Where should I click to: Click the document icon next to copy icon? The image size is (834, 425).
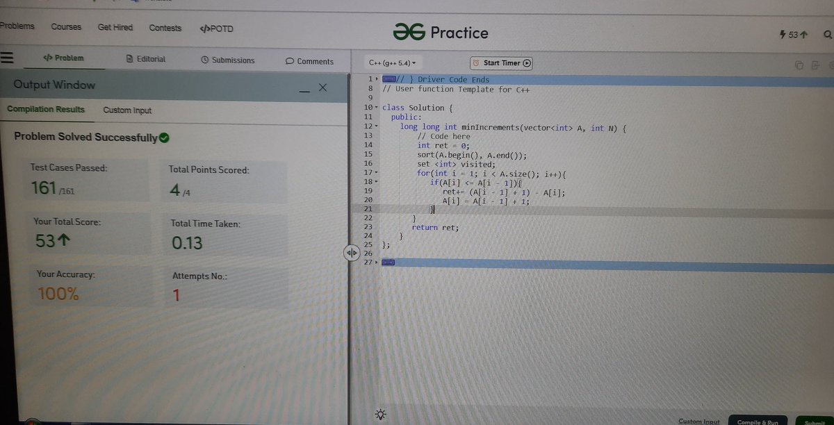pyautogui.click(x=815, y=65)
